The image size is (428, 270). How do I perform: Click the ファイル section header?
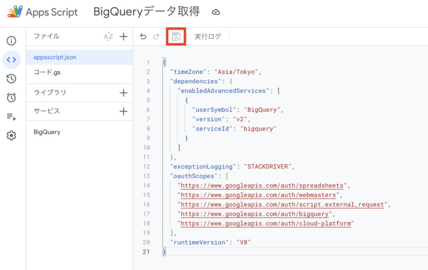46,36
